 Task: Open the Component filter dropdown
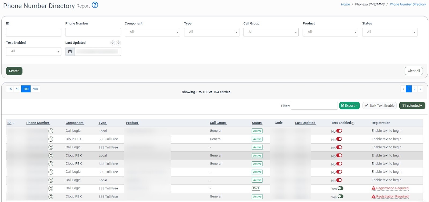(x=152, y=32)
